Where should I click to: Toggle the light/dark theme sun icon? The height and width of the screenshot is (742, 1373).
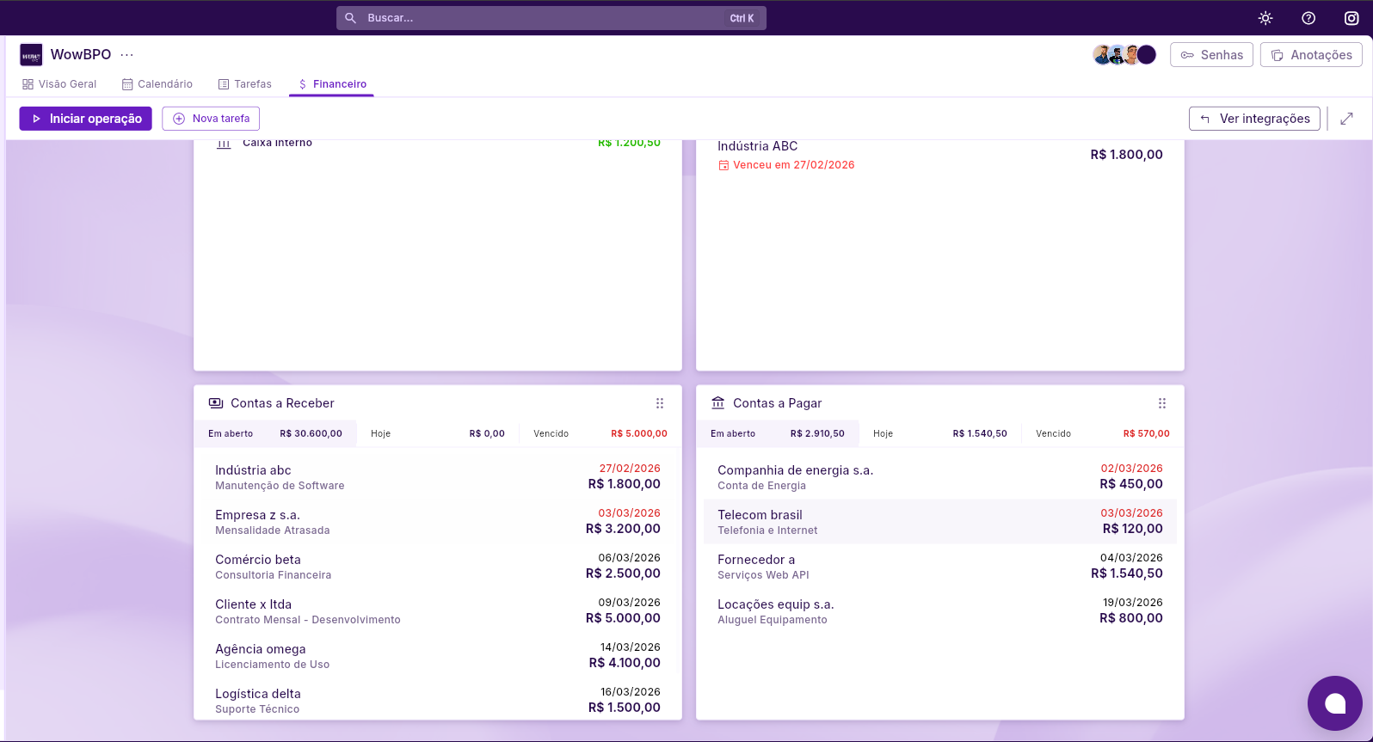(1265, 18)
